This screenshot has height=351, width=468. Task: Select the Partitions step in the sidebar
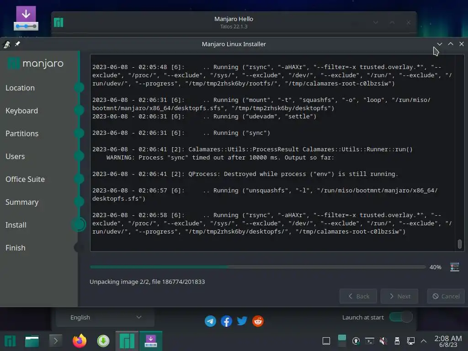click(22, 133)
